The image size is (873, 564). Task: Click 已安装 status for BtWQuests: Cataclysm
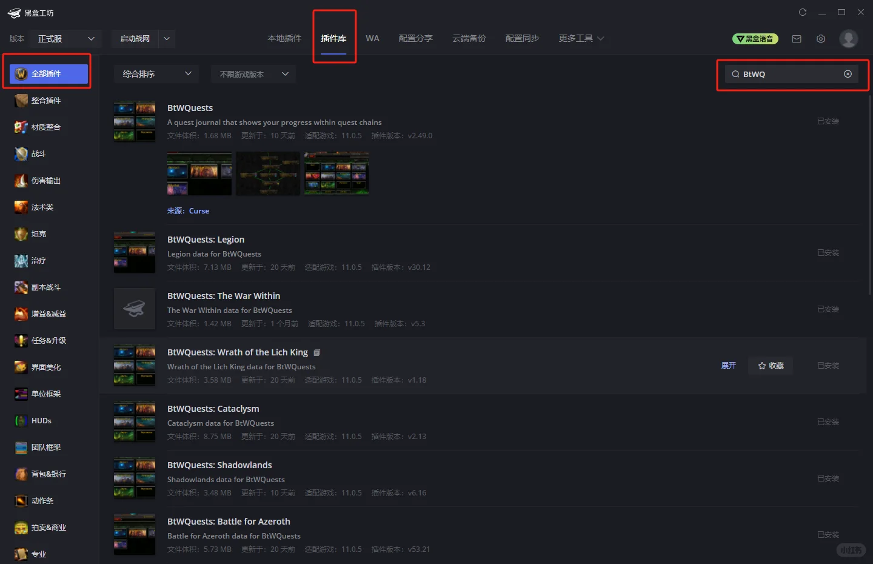[x=828, y=422]
